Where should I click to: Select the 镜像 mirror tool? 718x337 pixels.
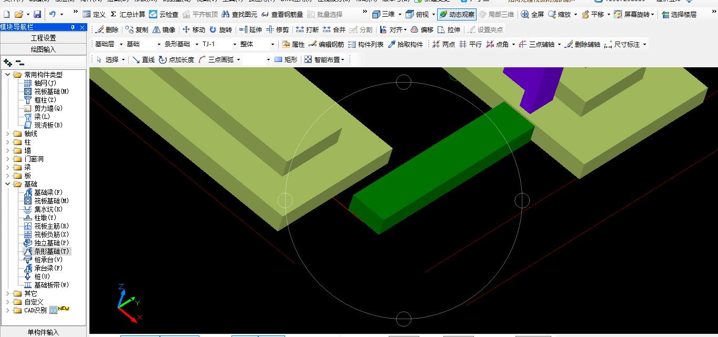click(x=164, y=29)
